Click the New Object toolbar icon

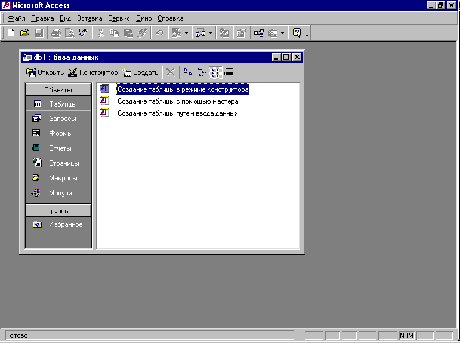(273, 33)
